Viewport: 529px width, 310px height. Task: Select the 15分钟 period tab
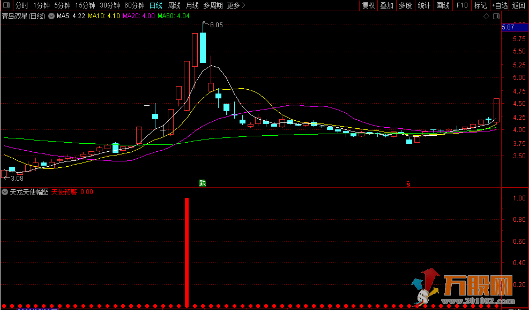(x=85, y=5)
